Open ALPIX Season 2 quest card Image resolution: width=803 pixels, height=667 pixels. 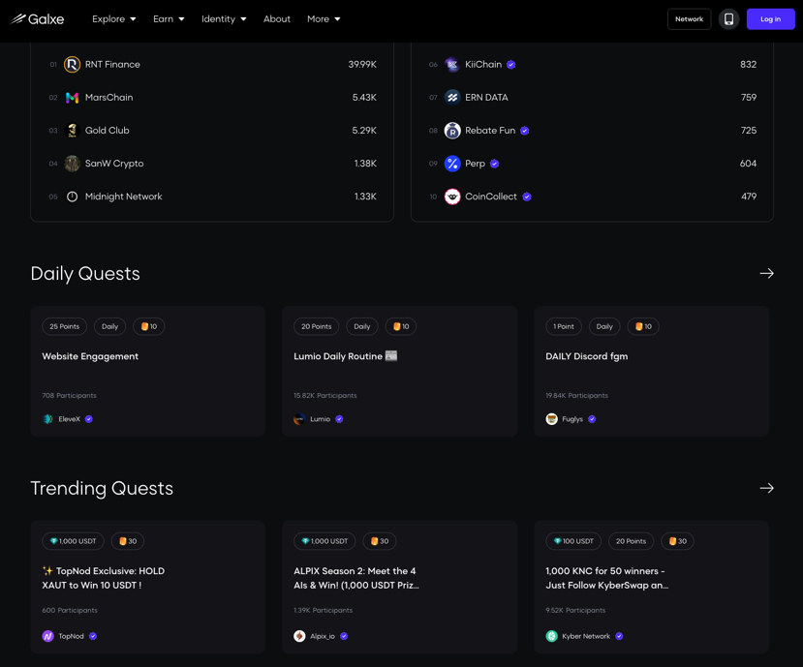pos(399,588)
